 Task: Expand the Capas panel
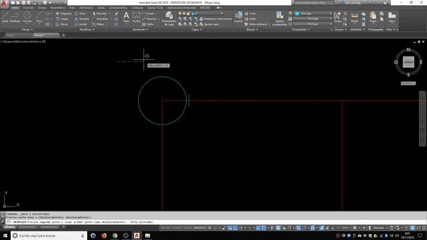click(197, 29)
